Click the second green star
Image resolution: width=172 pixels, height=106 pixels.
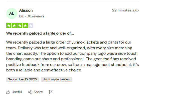coord(14,25)
